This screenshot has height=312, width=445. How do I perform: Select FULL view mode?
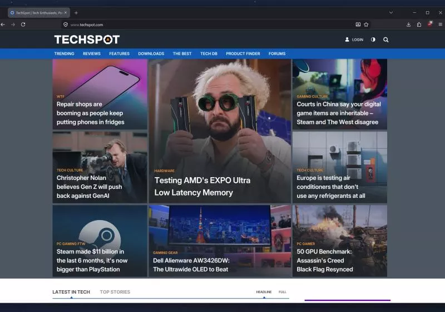click(x=283, y=292)
